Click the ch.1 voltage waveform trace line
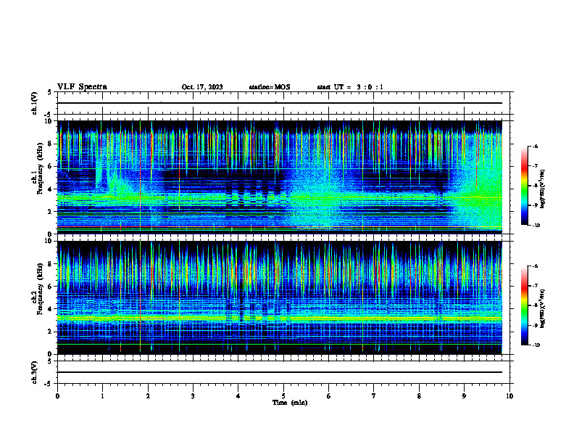Viewport: 574px width, 444px height. 280,103
